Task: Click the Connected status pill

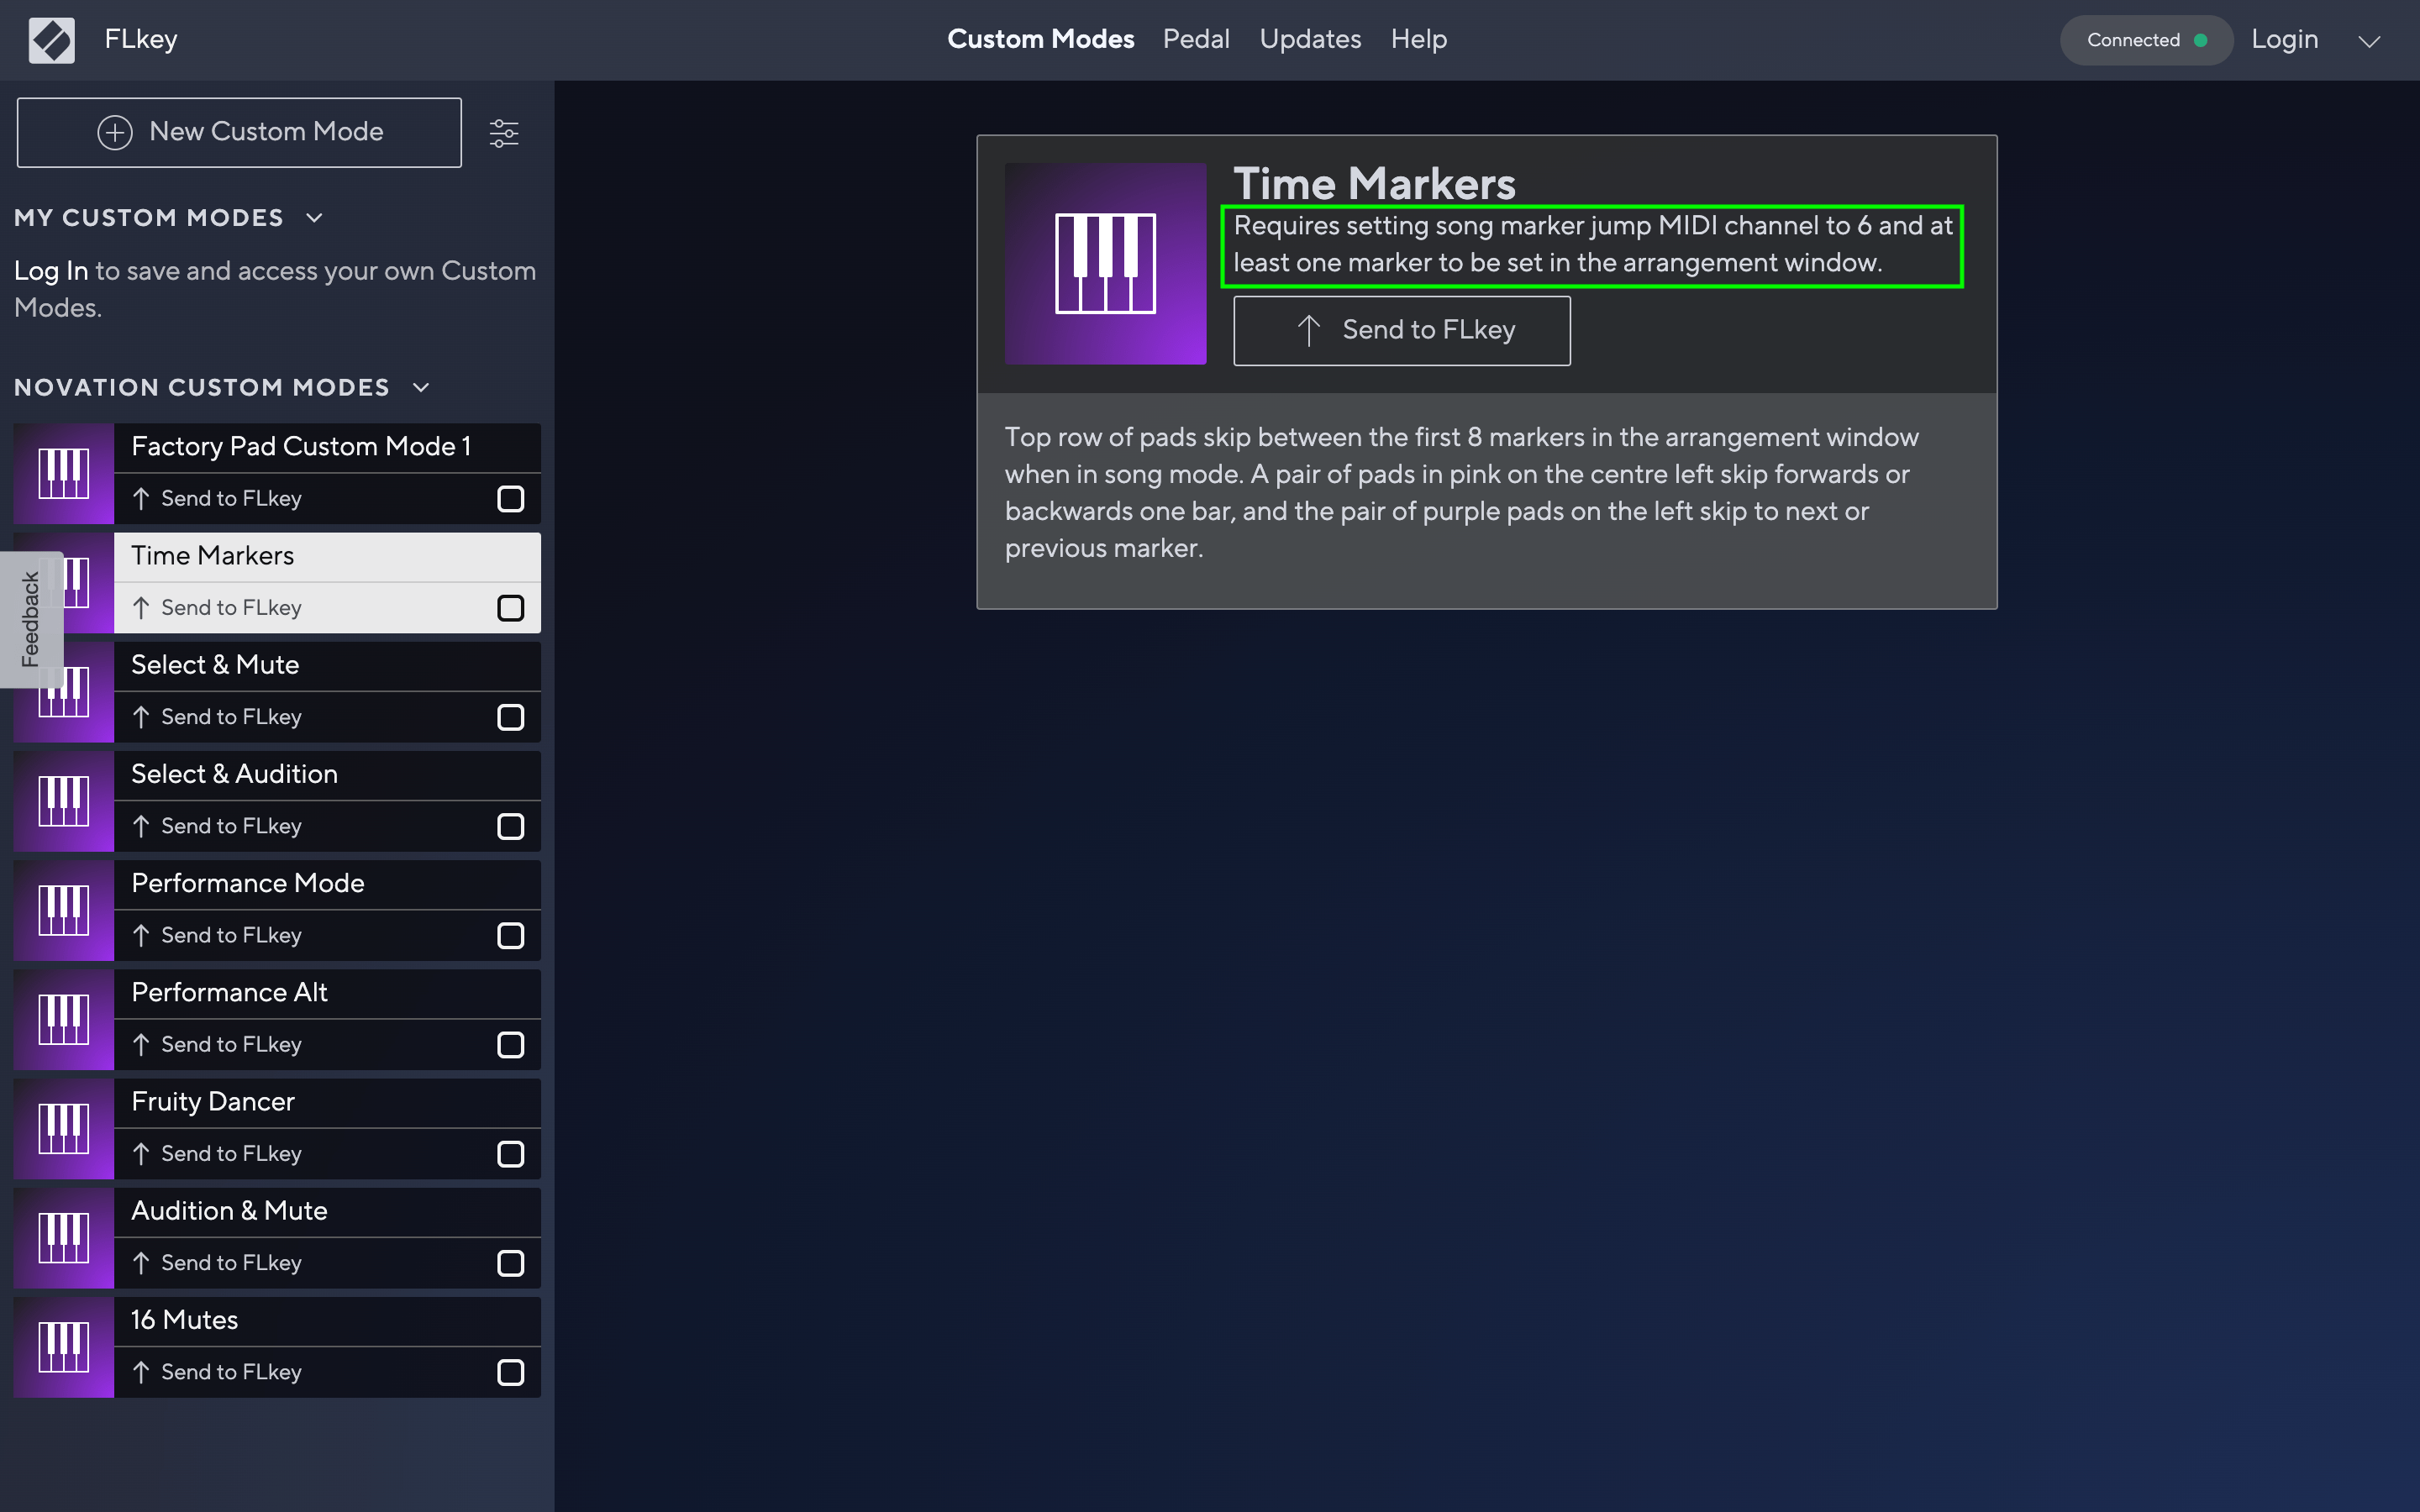Action: tap(2146, 40)
